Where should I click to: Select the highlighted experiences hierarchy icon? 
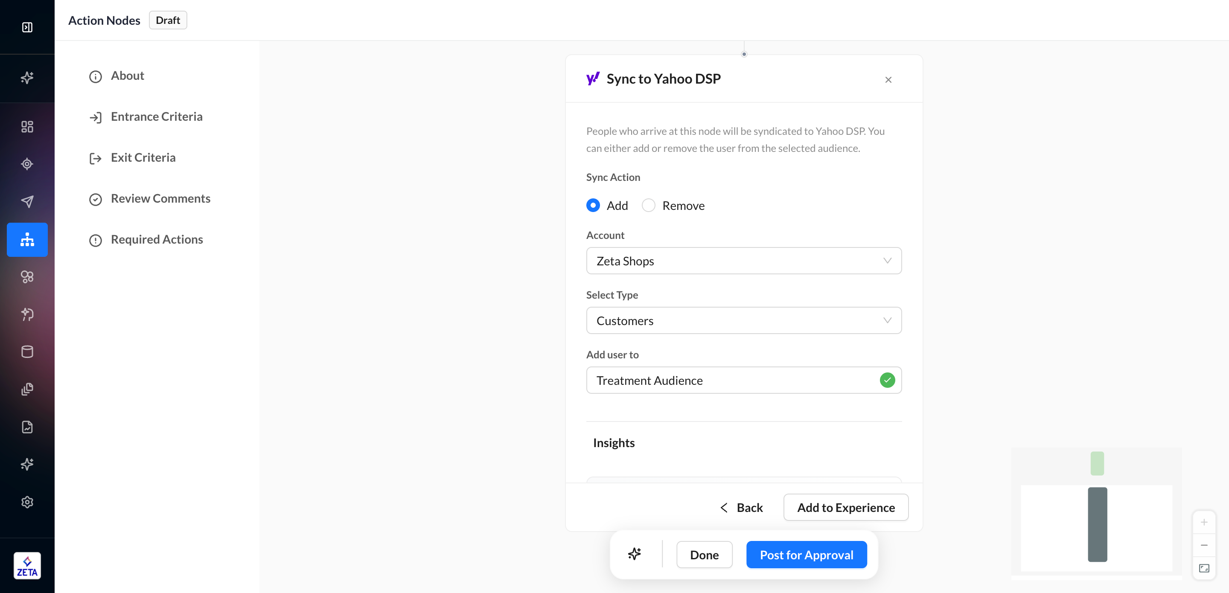point(27,239)
